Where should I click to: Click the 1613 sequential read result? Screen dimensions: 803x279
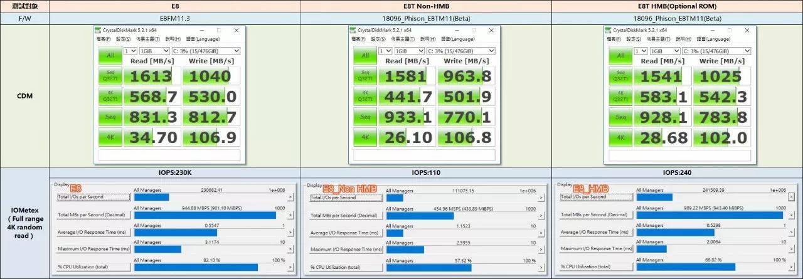click(151, 76)
